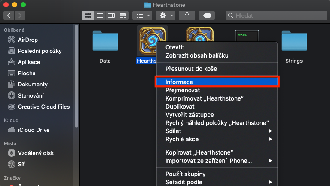Select Přesunout do koše menu entry
The image size is (330, 186).
[191, 69]
